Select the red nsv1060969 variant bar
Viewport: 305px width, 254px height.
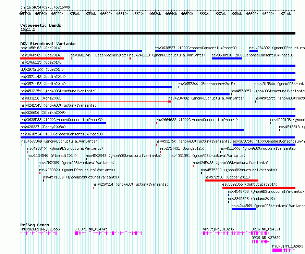pyautogui.click(x=42, y=58)
